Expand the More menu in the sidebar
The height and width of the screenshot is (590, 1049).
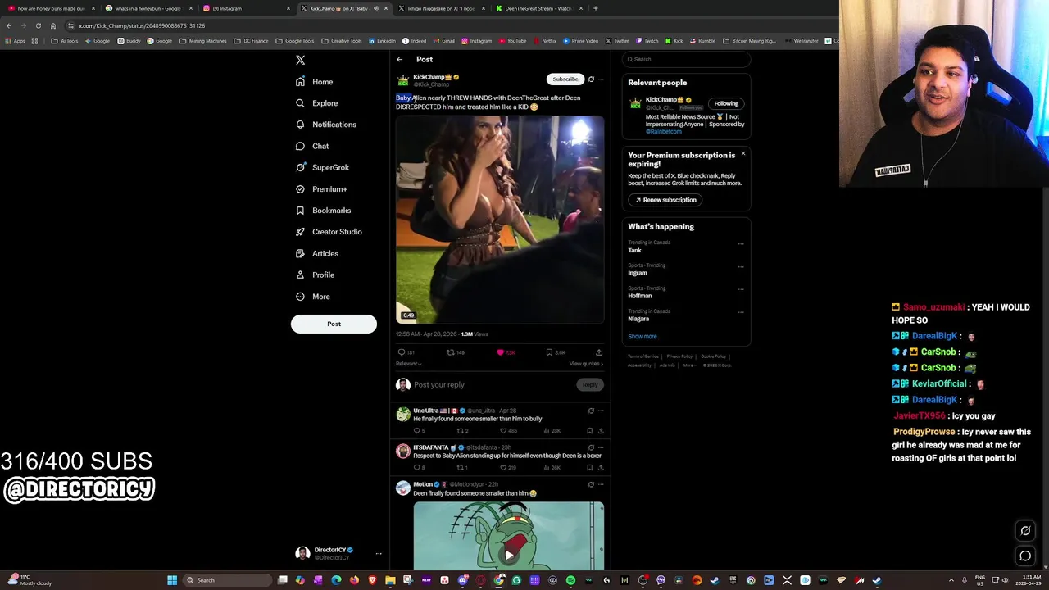(313, 297)
